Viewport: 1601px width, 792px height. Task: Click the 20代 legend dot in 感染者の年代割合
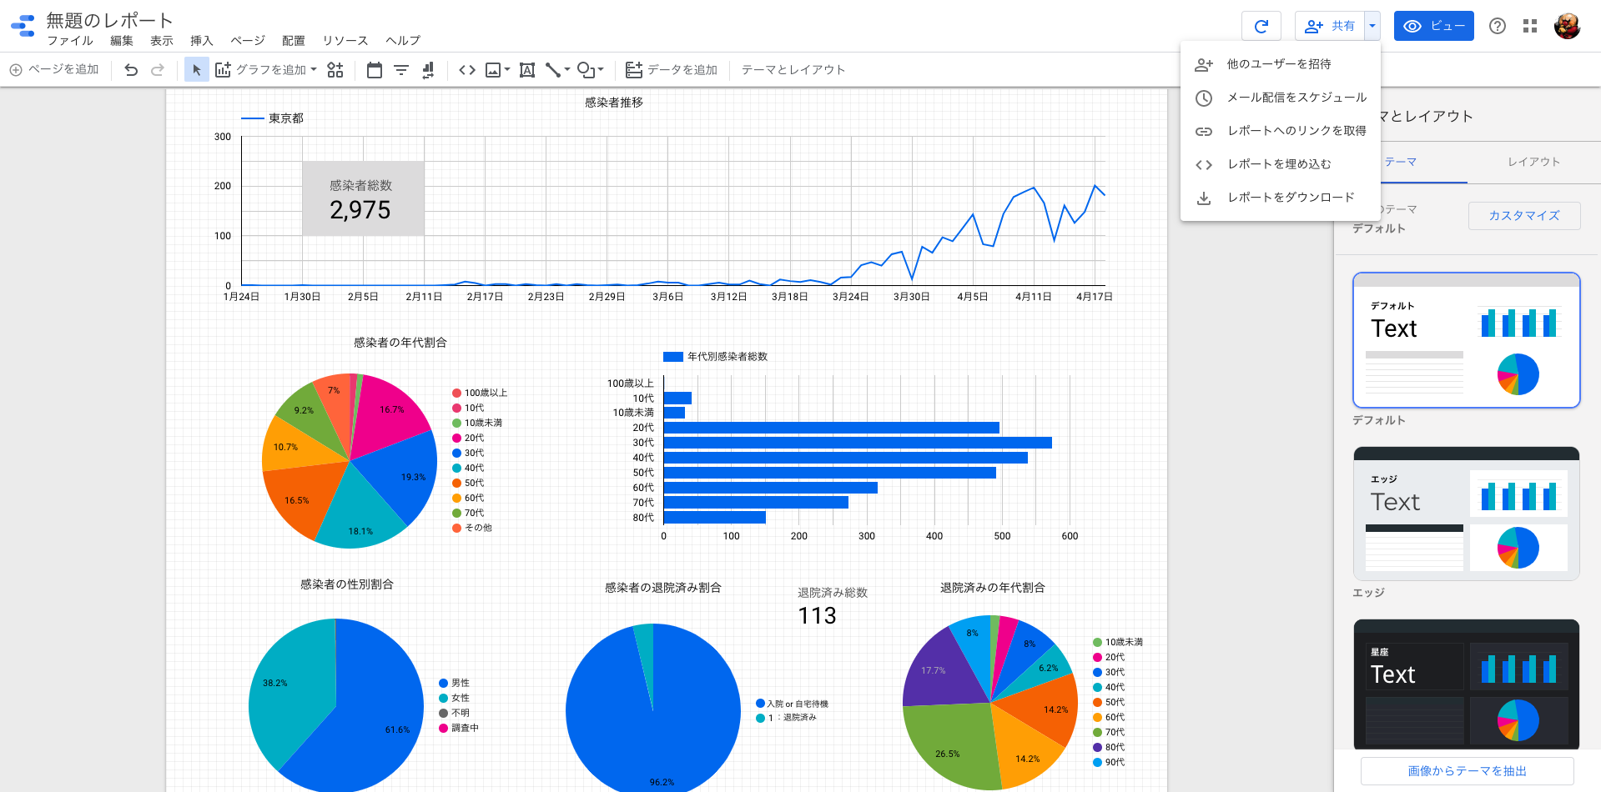(x=456, y=438)
